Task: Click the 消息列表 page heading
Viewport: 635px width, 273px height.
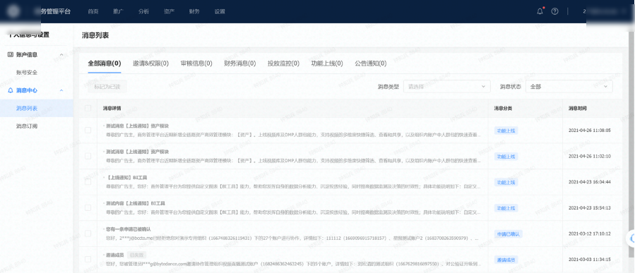Action: coord(95,35)
